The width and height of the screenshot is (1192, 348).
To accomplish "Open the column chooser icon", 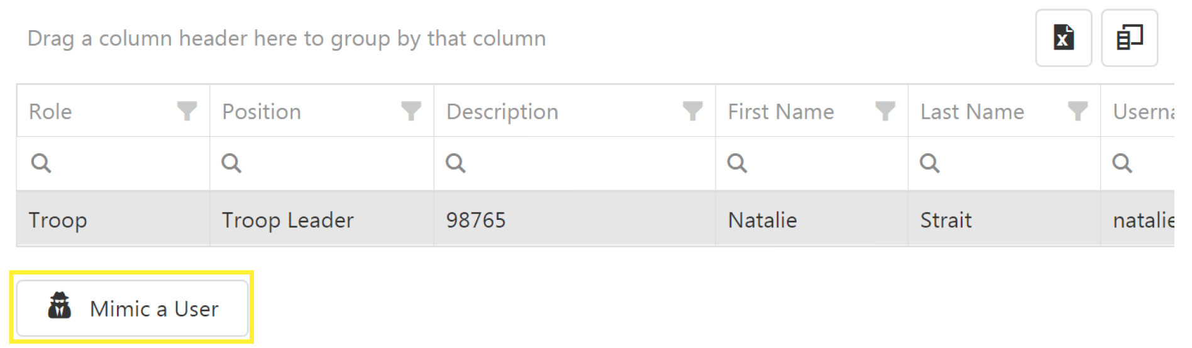I will click(x=1129, y=38).
